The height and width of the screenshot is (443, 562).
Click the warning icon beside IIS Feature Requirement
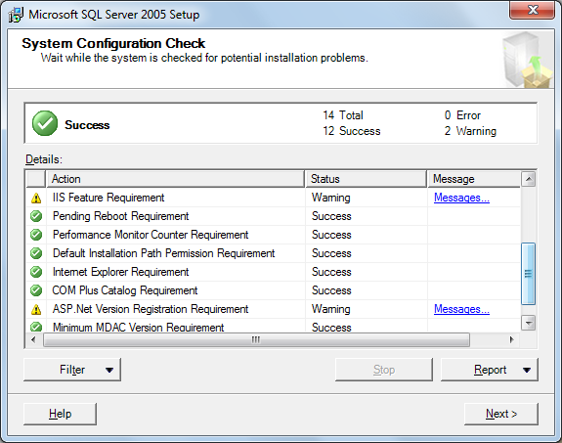click(x=36, y=198)
